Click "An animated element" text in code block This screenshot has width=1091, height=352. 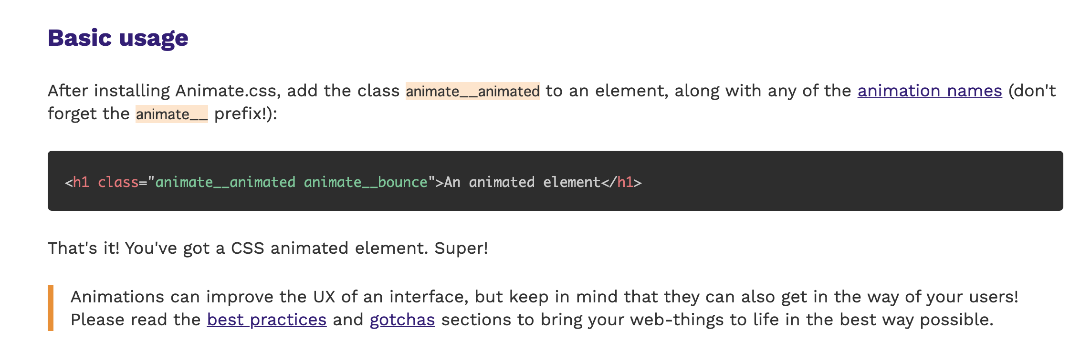point(522,182)
